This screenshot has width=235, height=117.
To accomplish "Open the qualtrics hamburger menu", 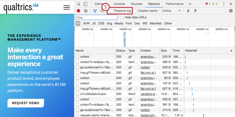I will (x=67, y=7).
